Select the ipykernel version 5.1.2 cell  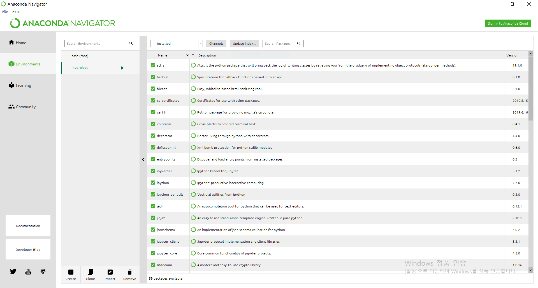pyautogui.click(x=516, y=171)
